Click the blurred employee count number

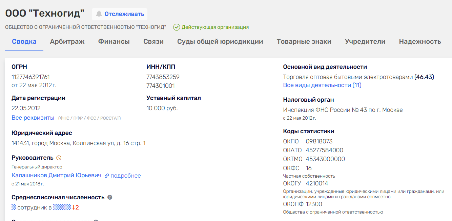[14, 207]
